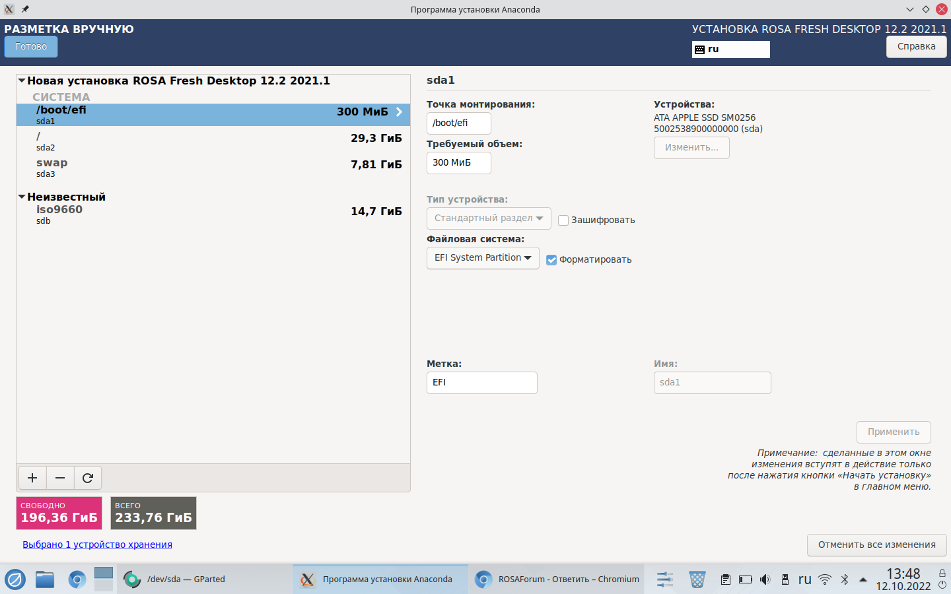Click the 300 МиБ size value in the partition list

(363, 112)
